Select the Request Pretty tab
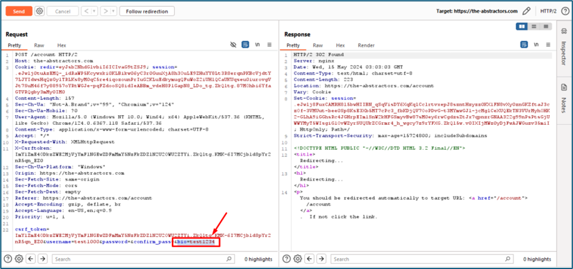The image size is (573, 269). (15, 45)
